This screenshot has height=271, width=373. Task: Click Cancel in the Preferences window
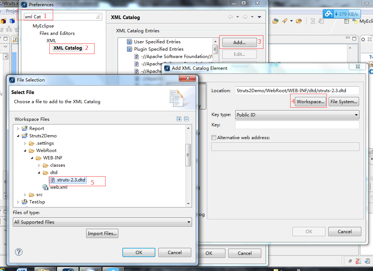(244, 253)
